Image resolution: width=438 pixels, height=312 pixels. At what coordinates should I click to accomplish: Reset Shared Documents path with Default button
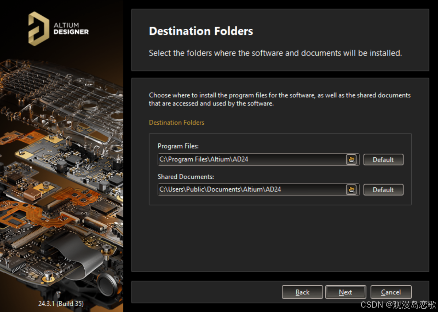point(383,190)
